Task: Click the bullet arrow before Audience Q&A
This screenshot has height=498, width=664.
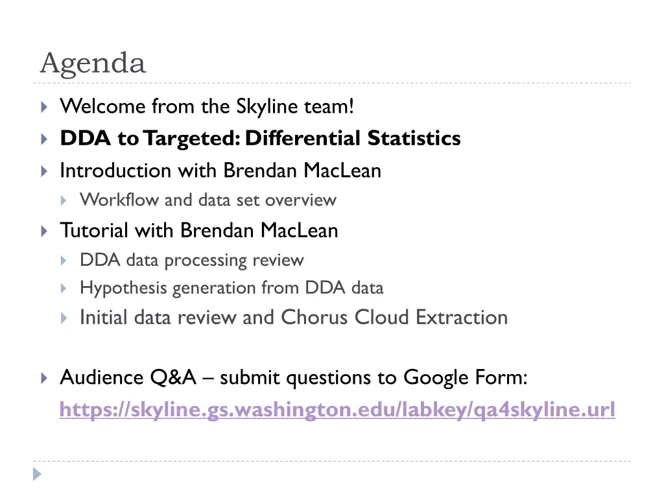Action: 44,378
